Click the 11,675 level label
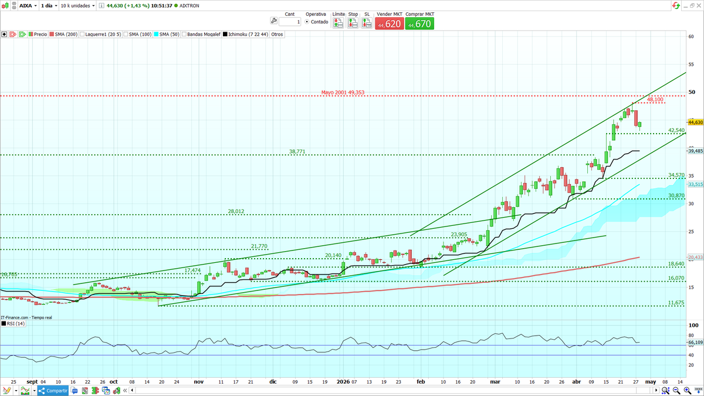This screenshot has height=396, width=704. [x=676, y=303]
